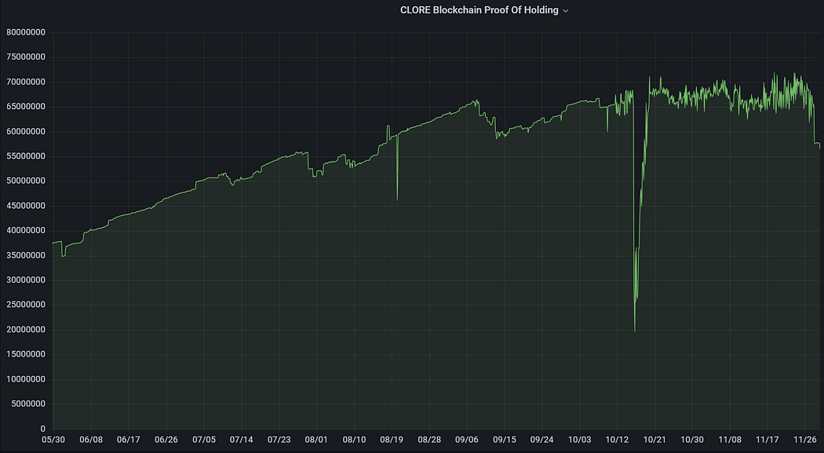Click the 07/23 x-axis date label

279,440
